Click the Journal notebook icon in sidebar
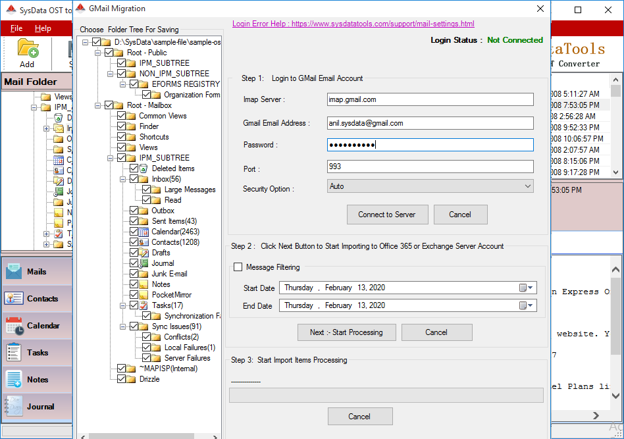The height and width of the screenshot is (439, 624). [14, 406]
